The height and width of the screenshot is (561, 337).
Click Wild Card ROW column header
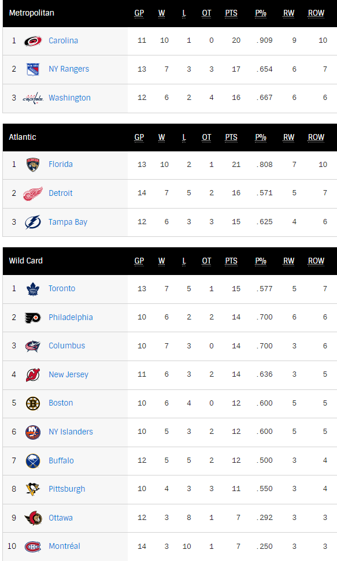316,261
